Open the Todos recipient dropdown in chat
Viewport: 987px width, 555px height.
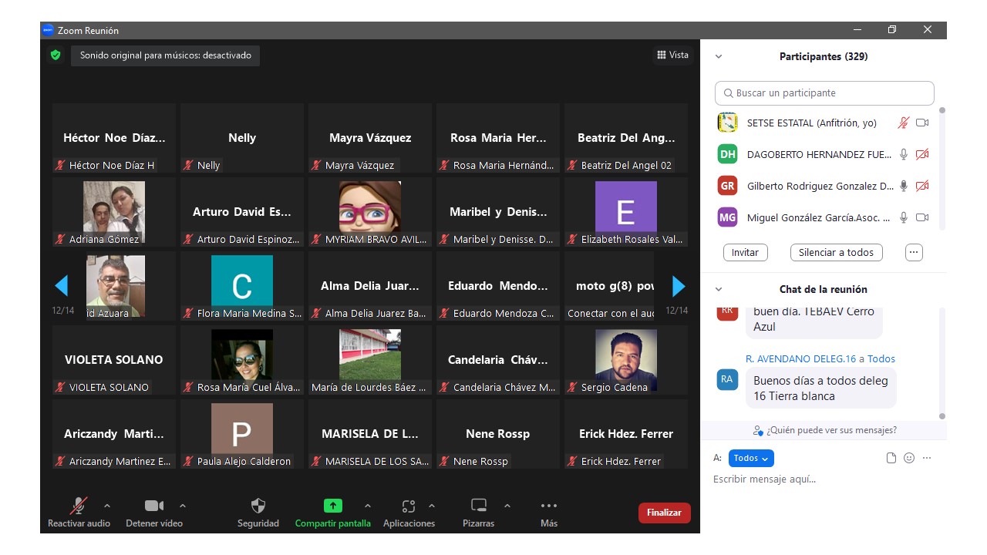point(751,458)
